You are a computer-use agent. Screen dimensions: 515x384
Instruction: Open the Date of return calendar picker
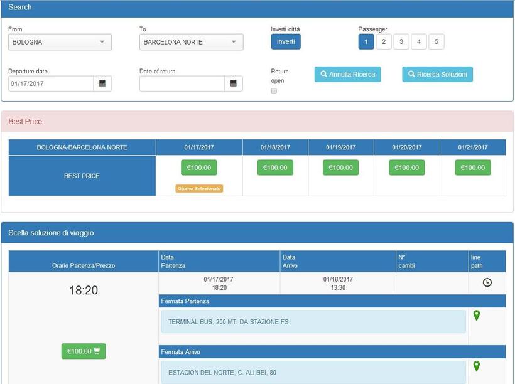click(234, 83)
